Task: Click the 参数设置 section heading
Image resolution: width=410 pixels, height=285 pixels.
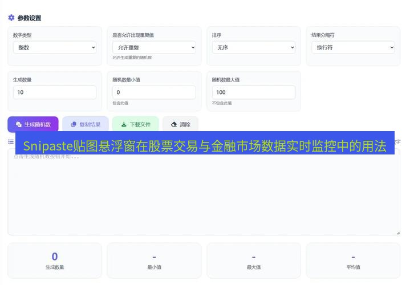Action: tap(29, 18)
